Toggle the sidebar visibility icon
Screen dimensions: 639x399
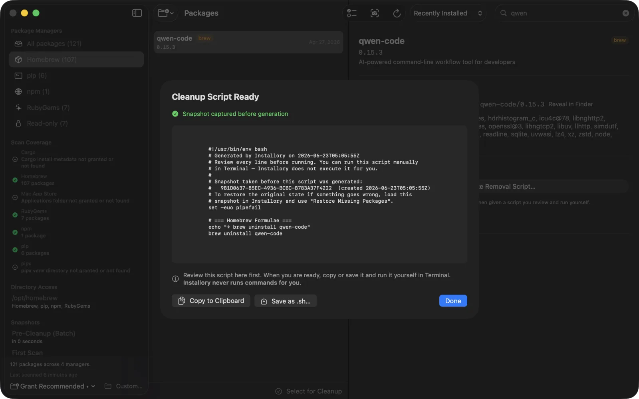tap(137, 13)
